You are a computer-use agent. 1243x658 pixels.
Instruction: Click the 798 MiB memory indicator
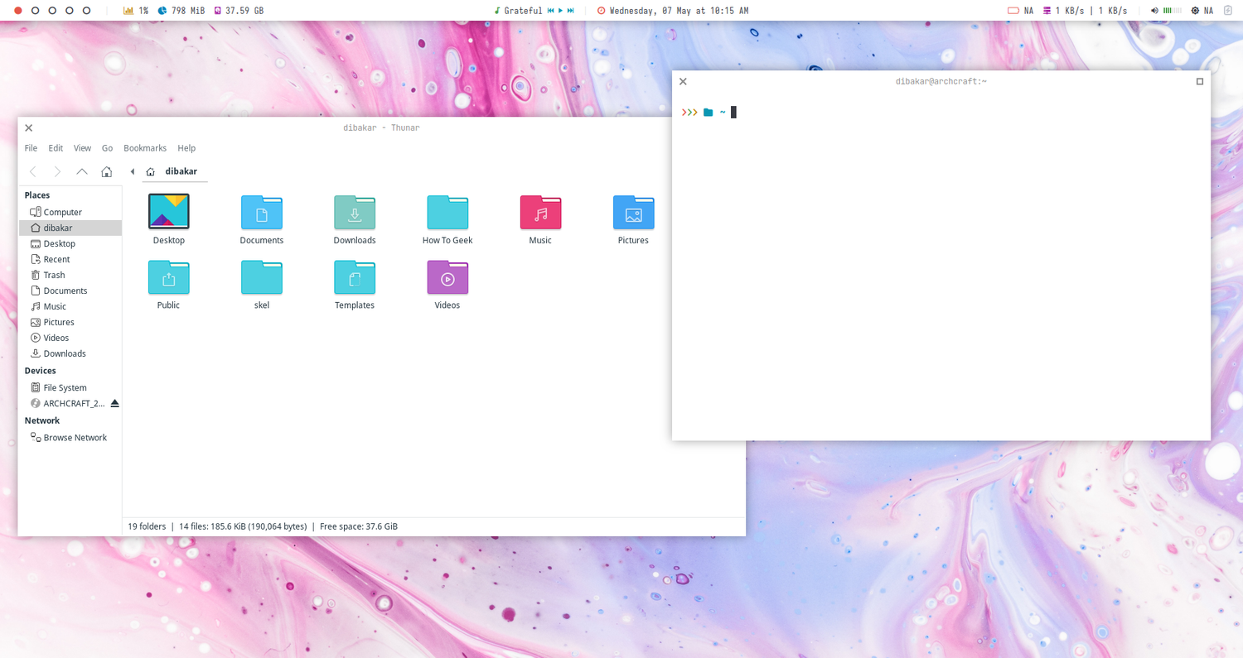181,11
